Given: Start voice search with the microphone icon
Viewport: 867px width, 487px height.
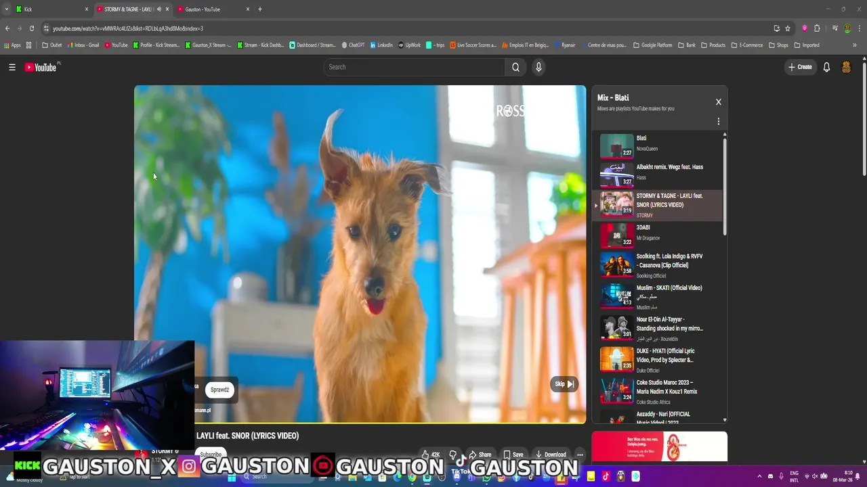Looking at the screenshot, I should 538,67.
